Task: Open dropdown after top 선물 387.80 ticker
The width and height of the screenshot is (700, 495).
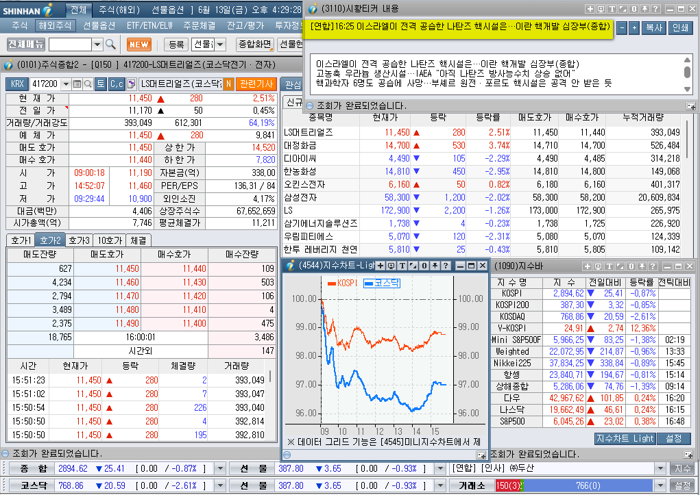Action: pyautogui.click(x=440, y=468)
